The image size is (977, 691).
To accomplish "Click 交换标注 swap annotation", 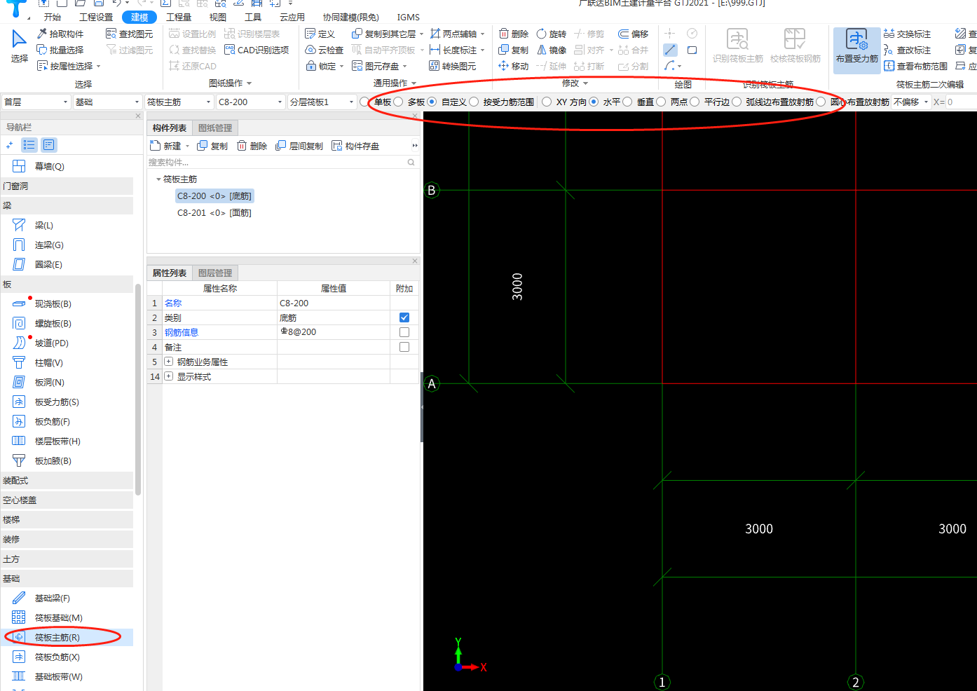I will coord(907,34).
